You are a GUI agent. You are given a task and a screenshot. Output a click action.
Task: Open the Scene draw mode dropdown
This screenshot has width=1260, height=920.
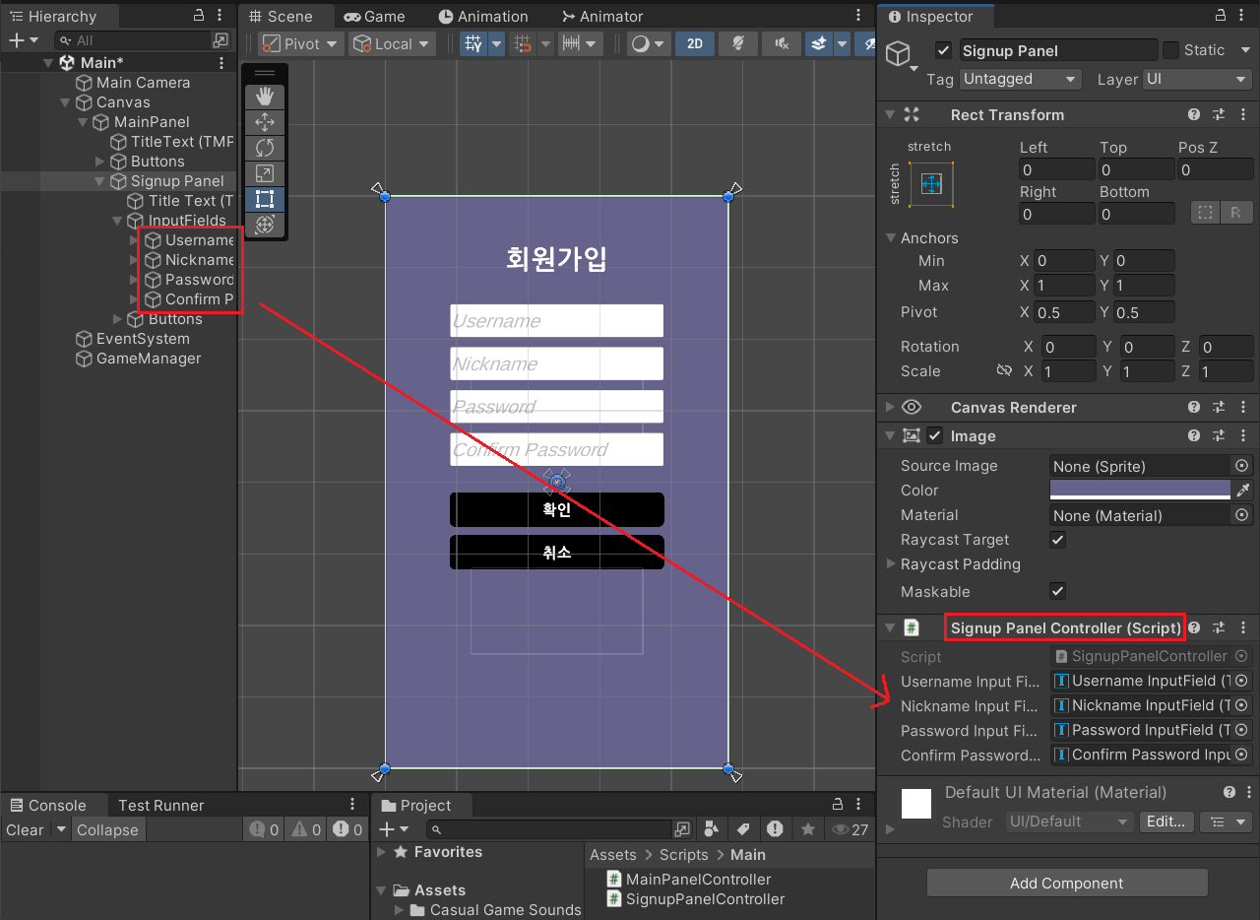pyautogui.click(x=647, y=43)
